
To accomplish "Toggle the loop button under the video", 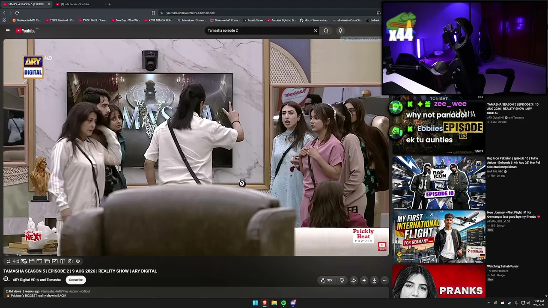I will tap(8, 261).
